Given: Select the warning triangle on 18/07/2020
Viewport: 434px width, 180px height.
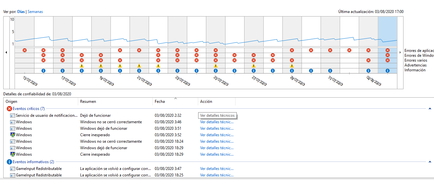Looking at the screenshot, I should point(82,66).
